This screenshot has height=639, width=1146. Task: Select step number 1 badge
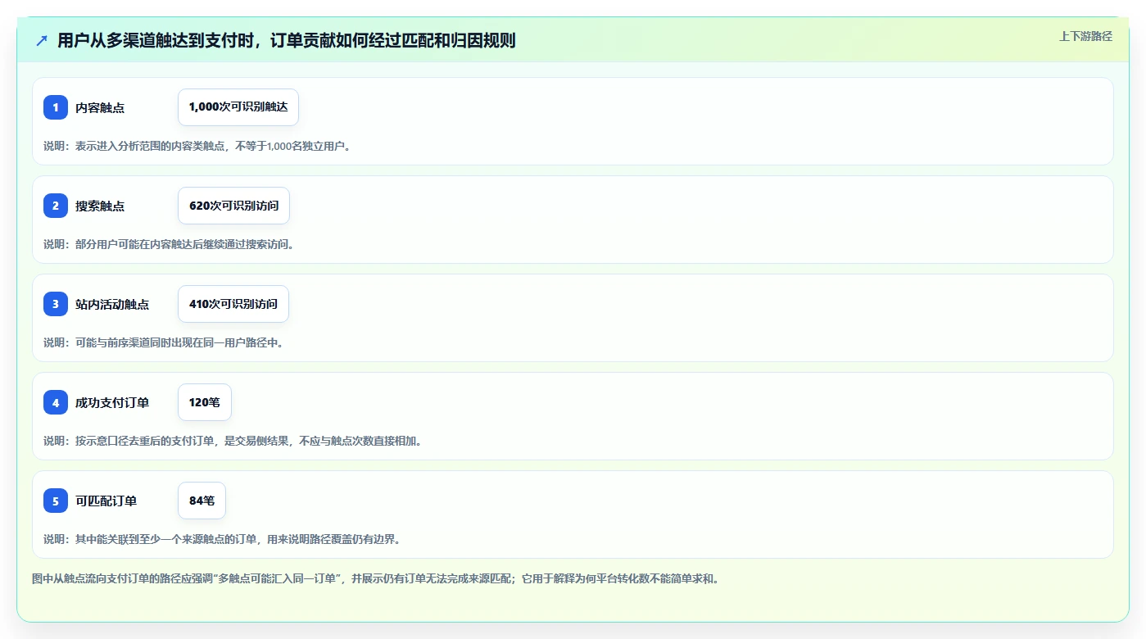tap(56, 107)
